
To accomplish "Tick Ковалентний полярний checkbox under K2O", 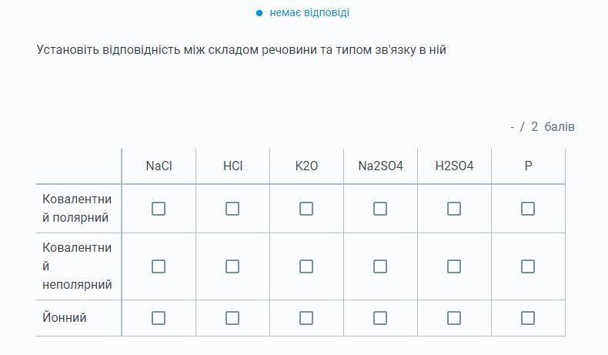I will [306, 209].
